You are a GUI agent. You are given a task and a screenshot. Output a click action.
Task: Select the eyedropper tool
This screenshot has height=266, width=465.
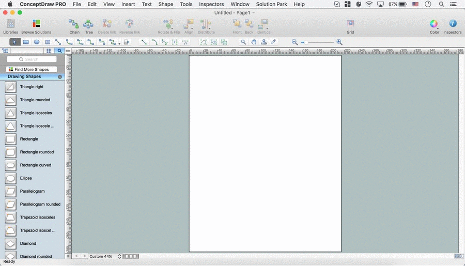(274, 42)
